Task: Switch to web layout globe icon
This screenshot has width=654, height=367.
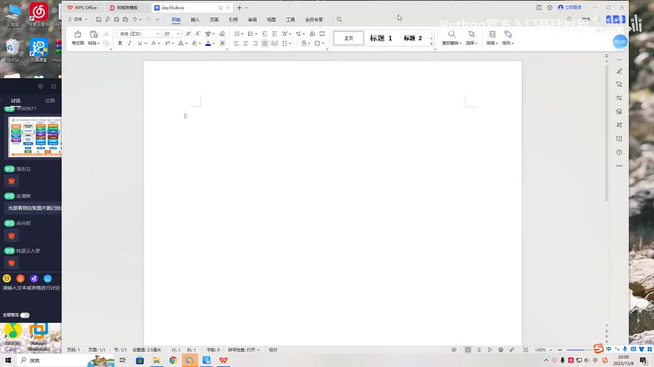Action: point(501,350)
